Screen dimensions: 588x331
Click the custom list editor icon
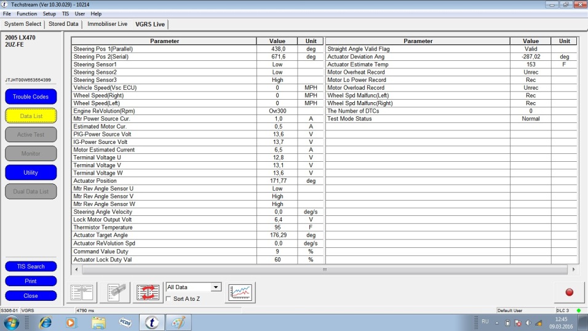(115, 292)
